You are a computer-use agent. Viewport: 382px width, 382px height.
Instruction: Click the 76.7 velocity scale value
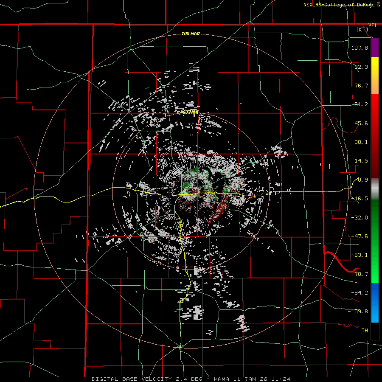point(361,85)
